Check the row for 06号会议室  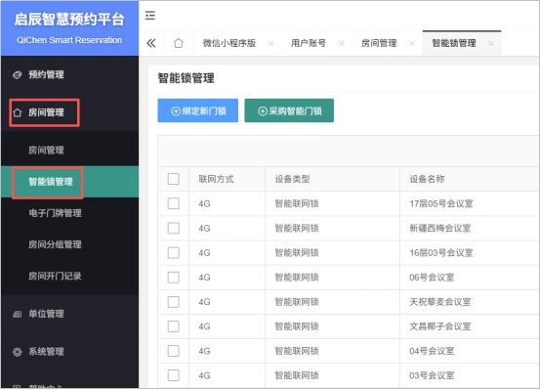[174, 278]
